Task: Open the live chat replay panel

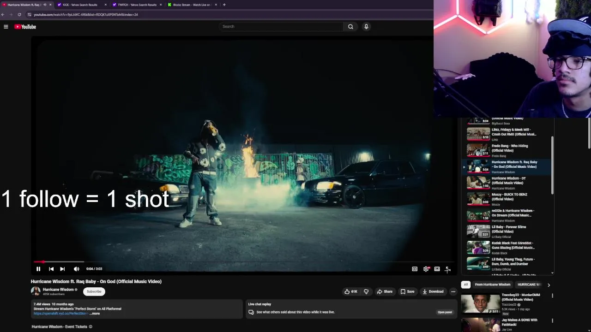Action: 445,312
